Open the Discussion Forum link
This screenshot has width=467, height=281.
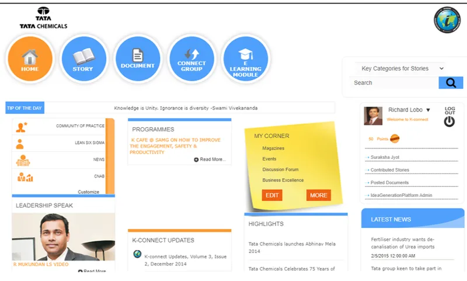coord(280,169)
